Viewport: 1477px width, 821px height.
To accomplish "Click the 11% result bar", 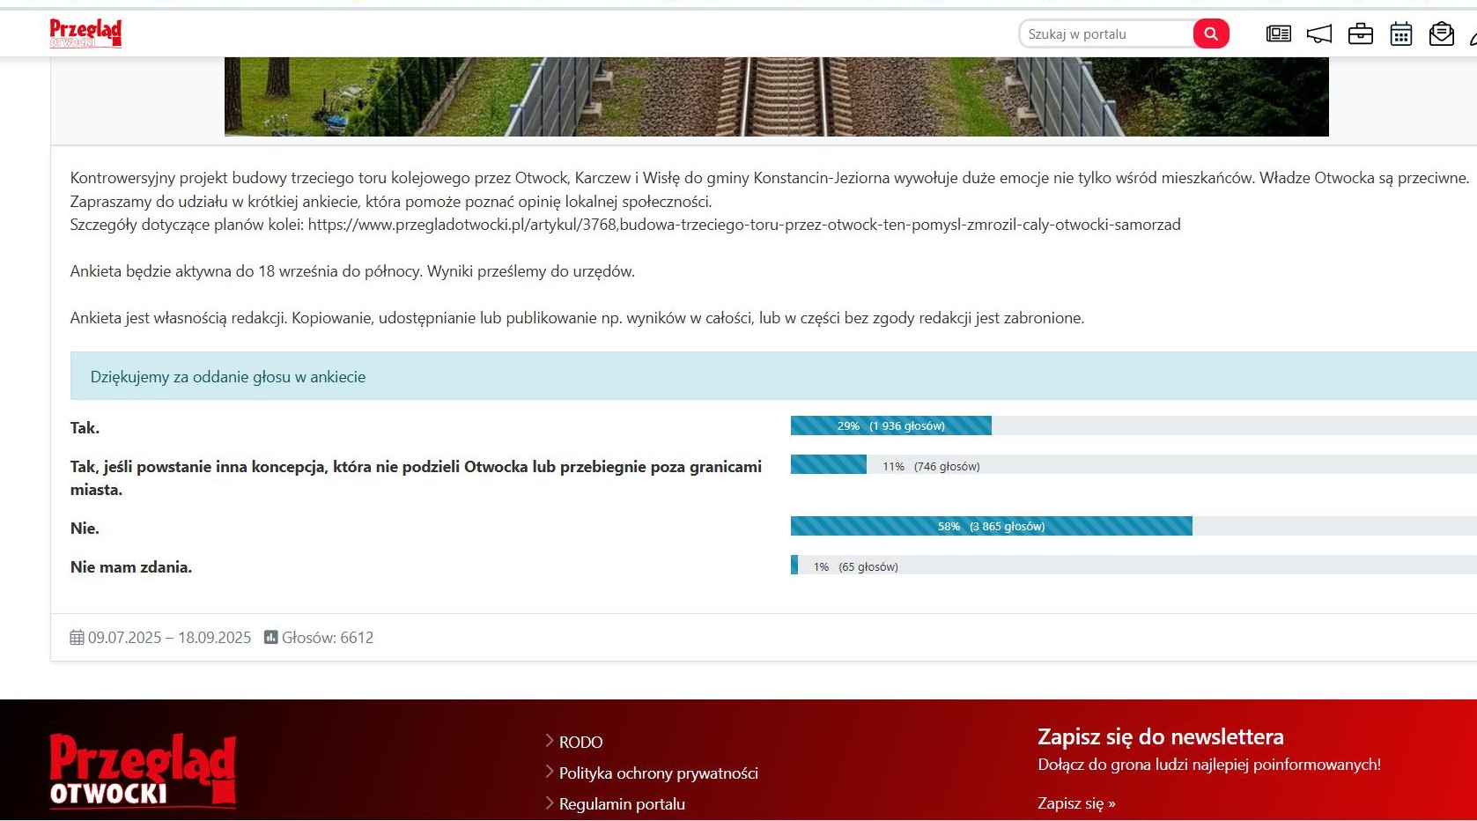I will click(829, 464).
